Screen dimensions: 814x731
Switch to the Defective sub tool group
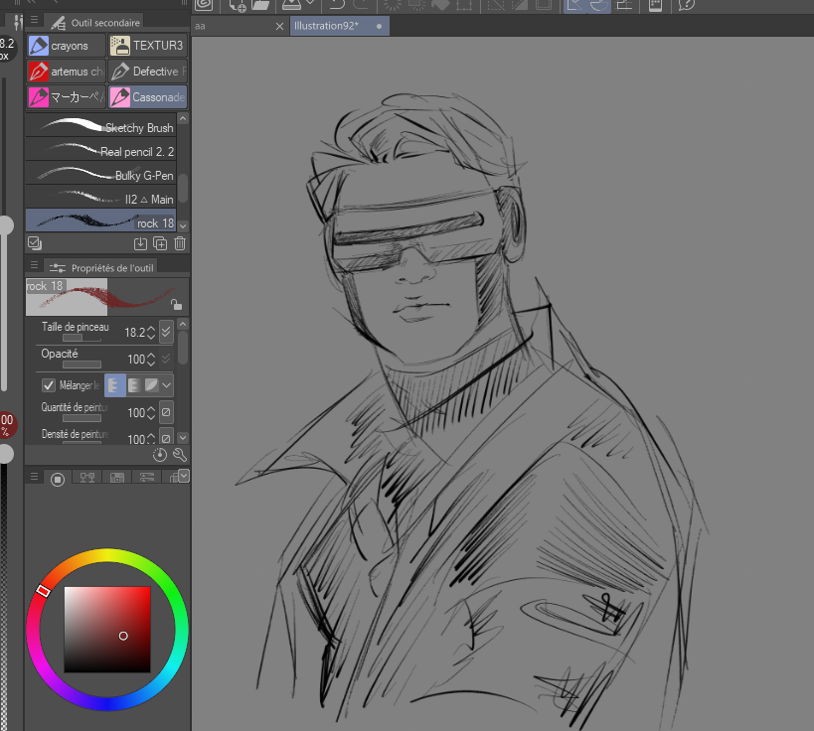(147, 72)
